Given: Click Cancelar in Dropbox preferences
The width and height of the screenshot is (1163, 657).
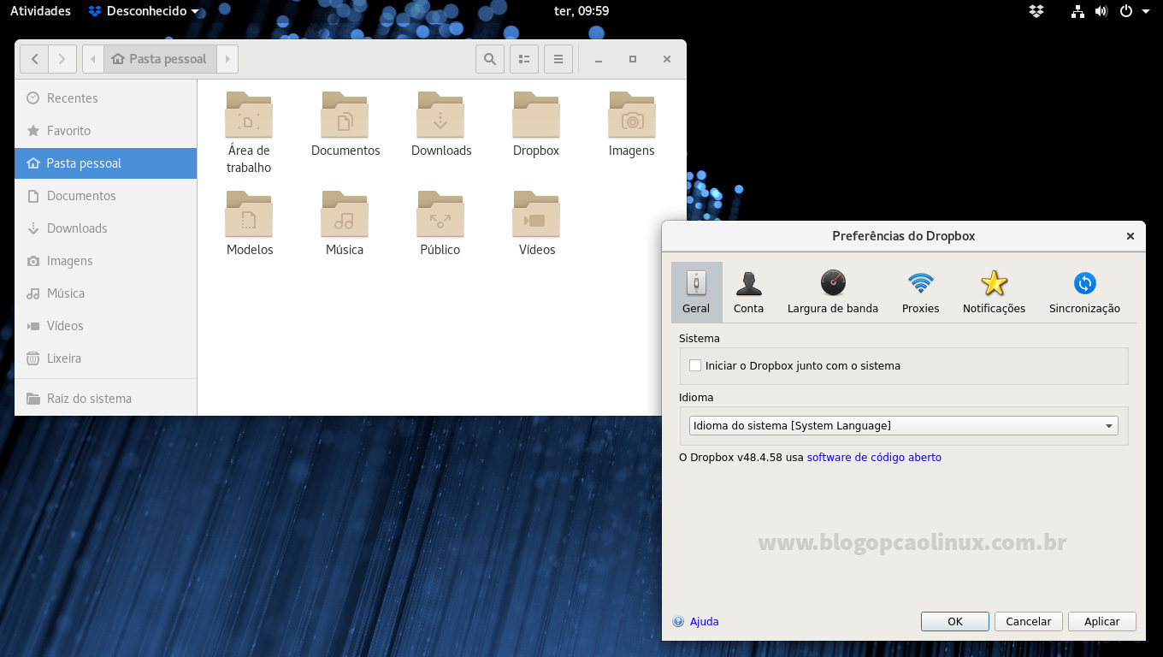Looking at the screenshot, I should coord(1029,622).
